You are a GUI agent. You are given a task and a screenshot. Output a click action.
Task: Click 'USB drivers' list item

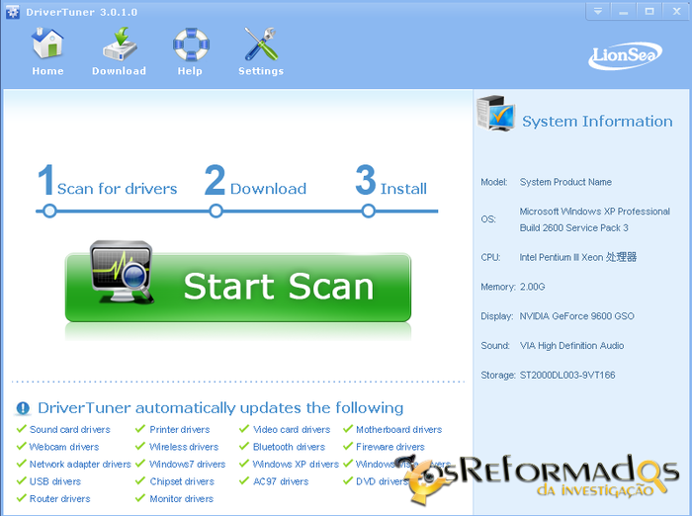pos(55,481)
